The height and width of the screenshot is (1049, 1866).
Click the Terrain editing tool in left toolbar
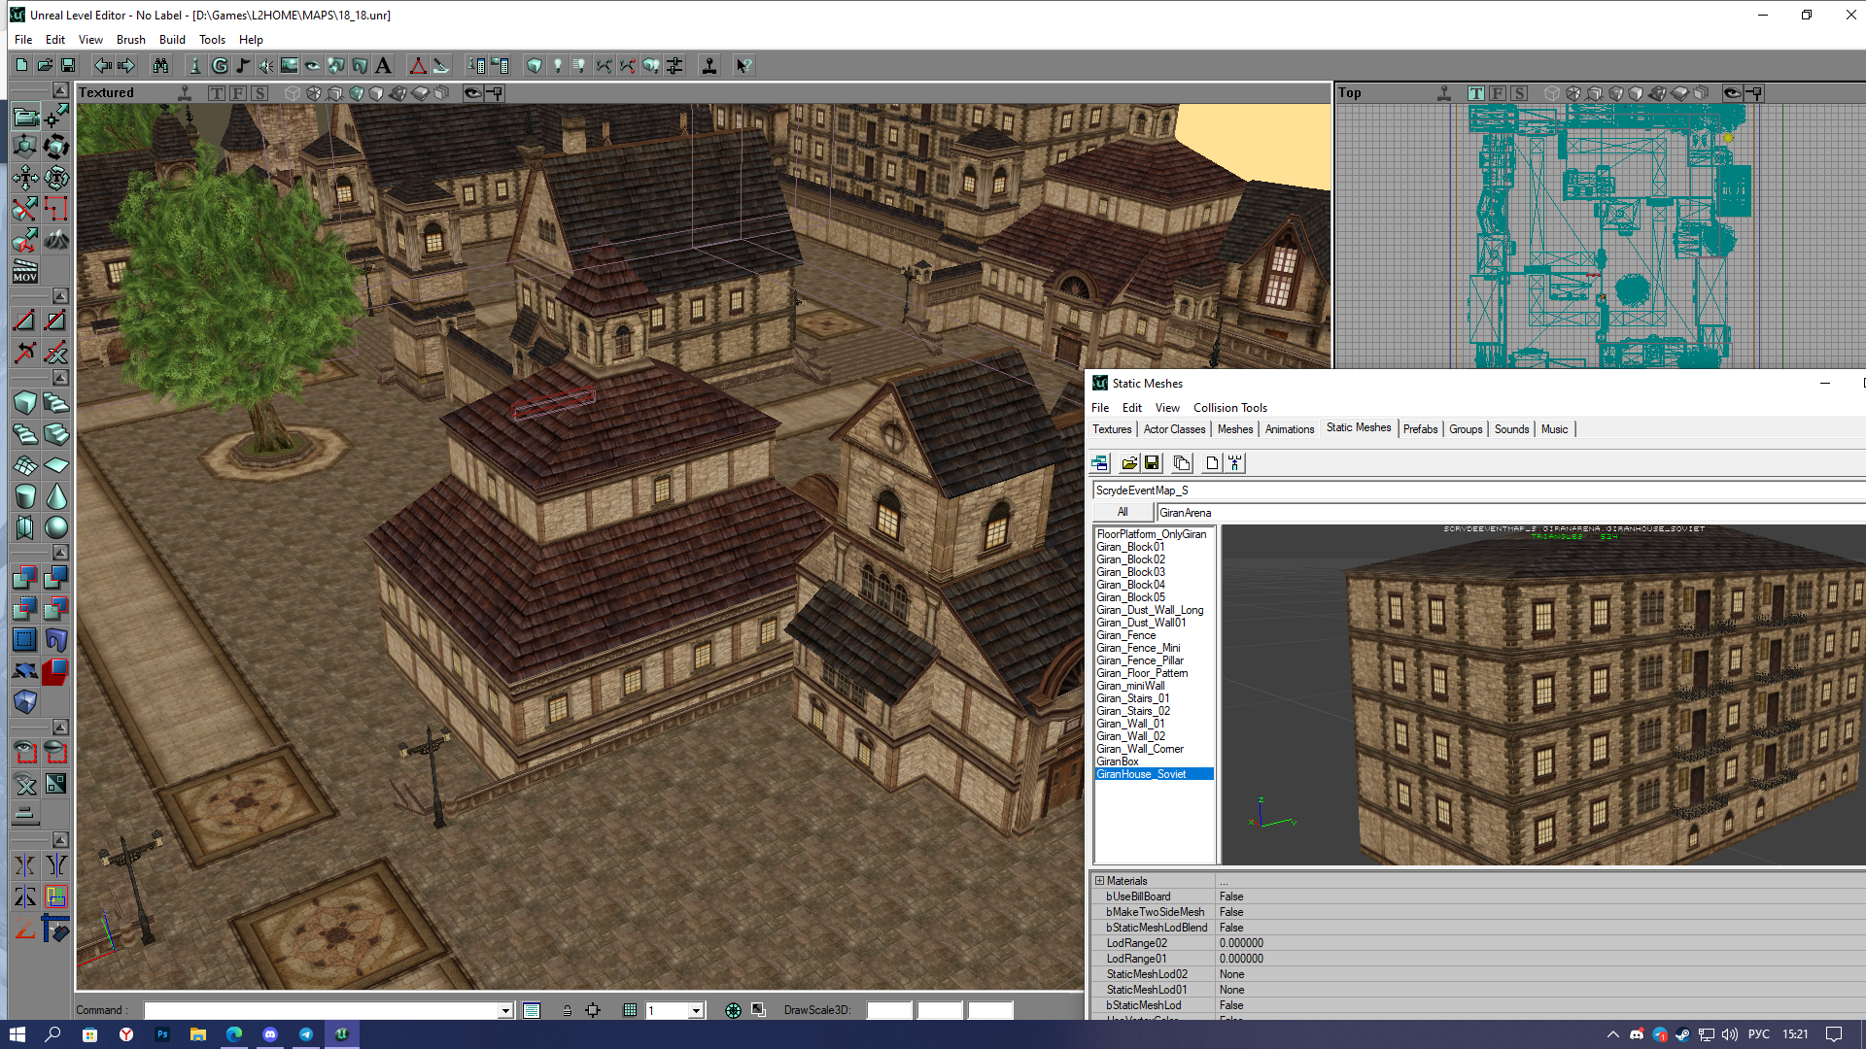tap(56, 239)
